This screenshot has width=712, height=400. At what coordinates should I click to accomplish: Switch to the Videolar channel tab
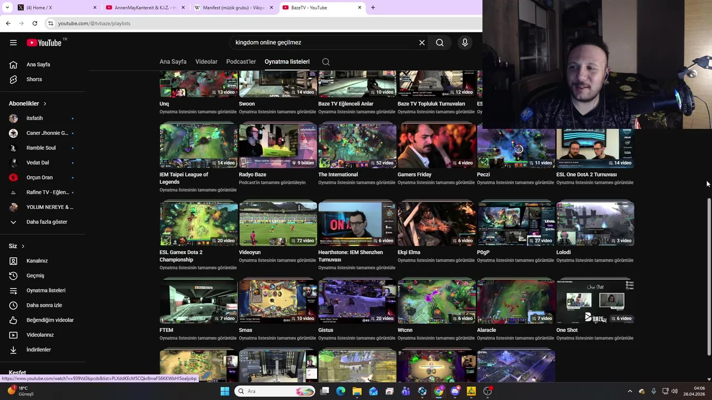pyautogui.click(x=206, y=62)
